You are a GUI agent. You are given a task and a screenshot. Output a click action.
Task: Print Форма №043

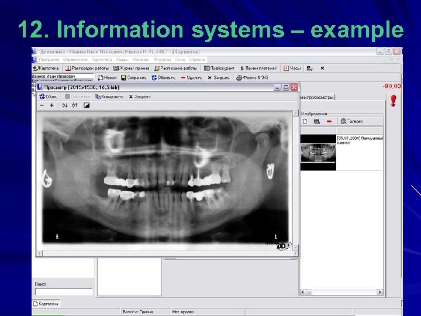pyautogui.click(x=252, y=78)
